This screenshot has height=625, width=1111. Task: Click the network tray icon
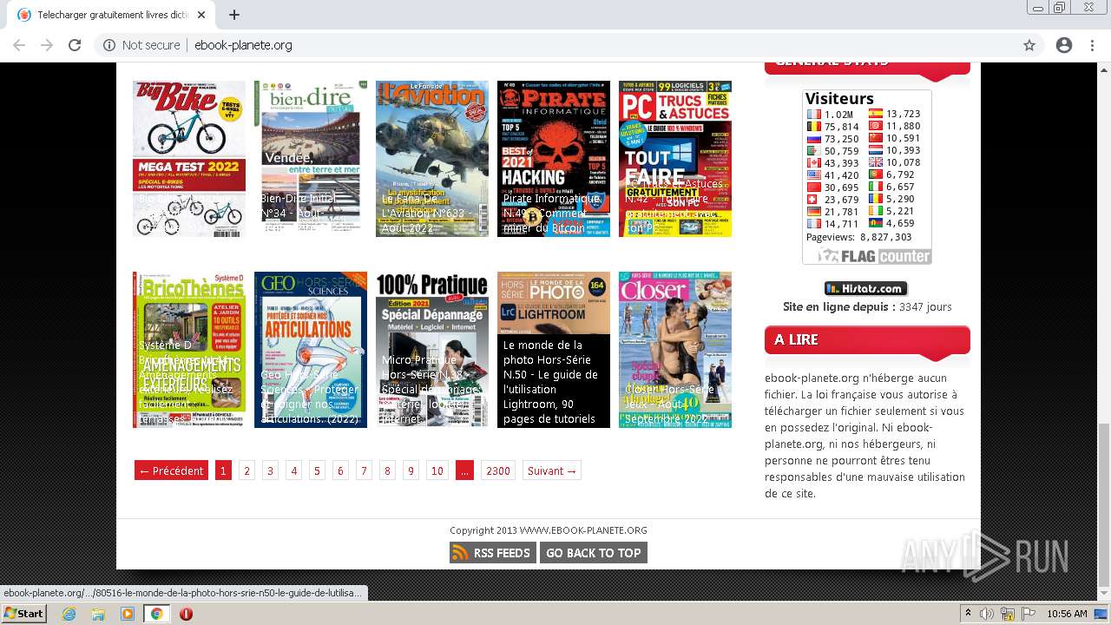pyautogui.click(x=1008, y=614)
